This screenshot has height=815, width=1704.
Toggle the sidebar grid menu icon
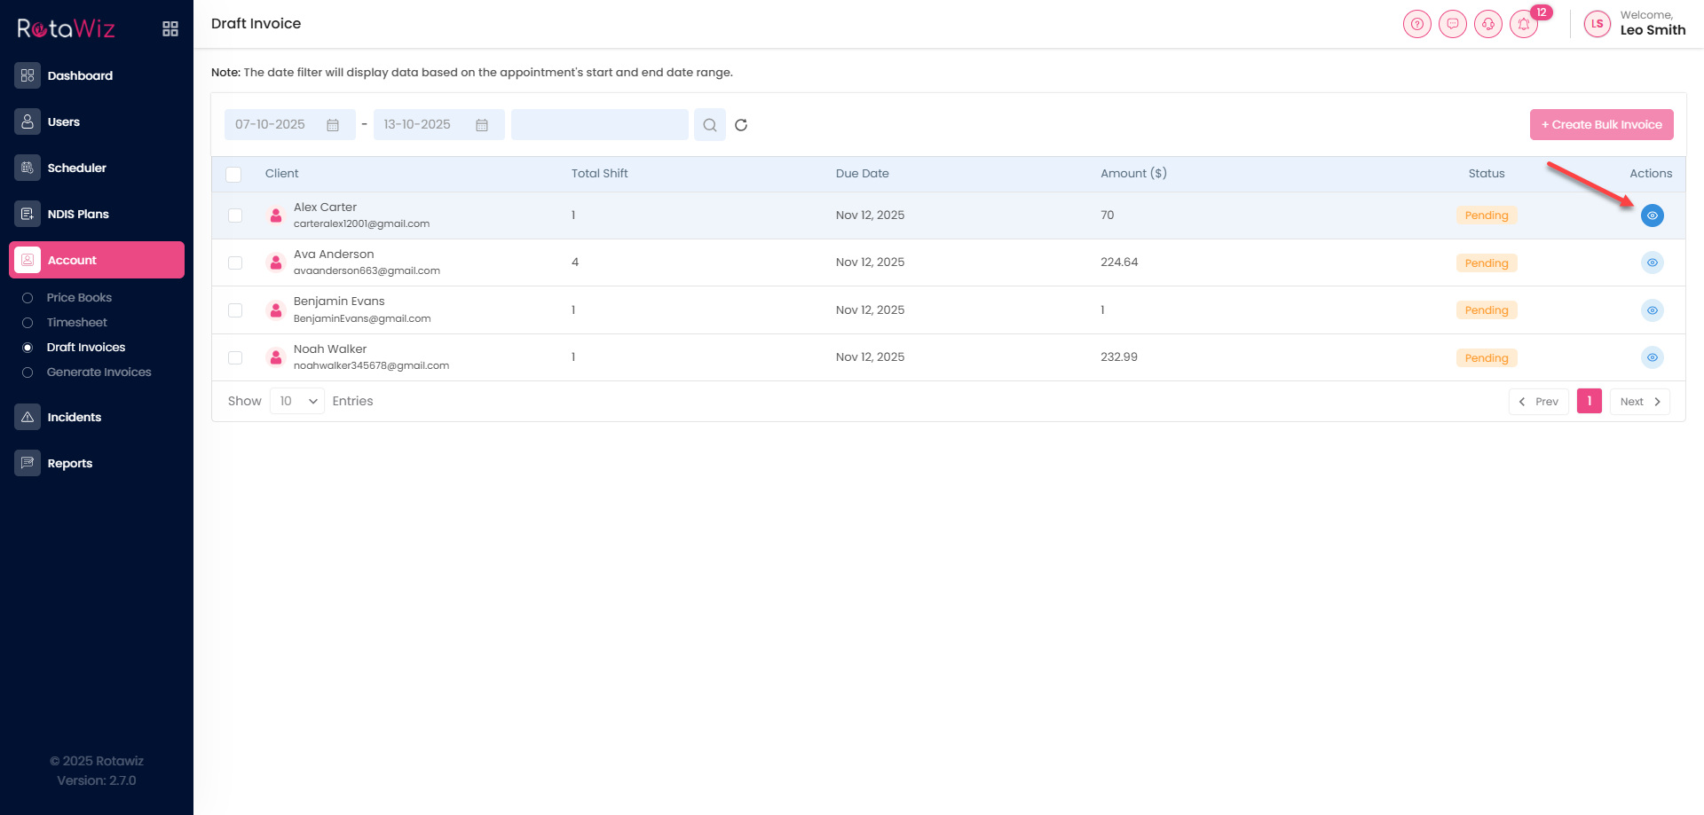(x=170, y=29)
